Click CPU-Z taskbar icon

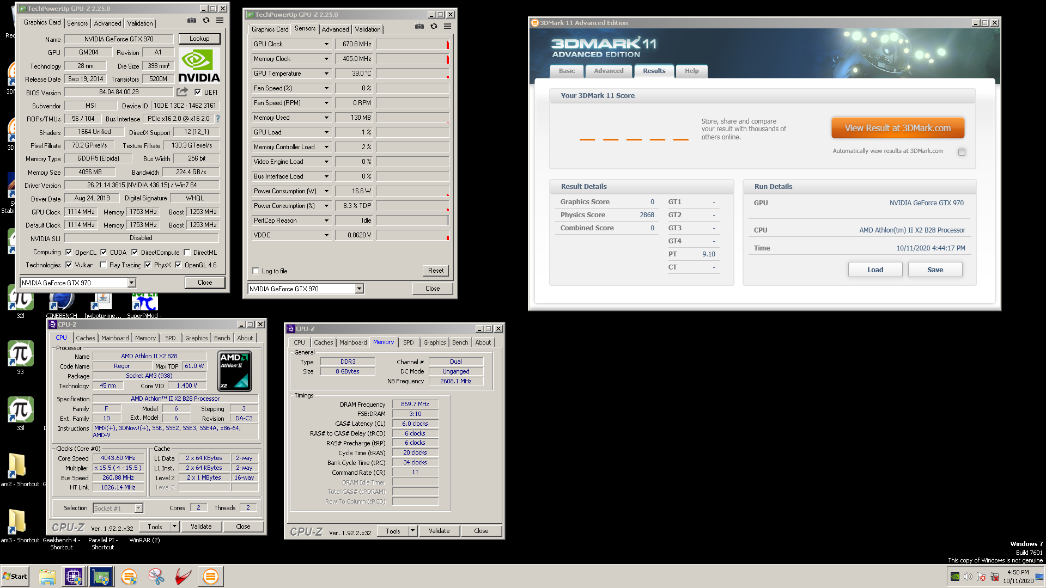[74, 577]
